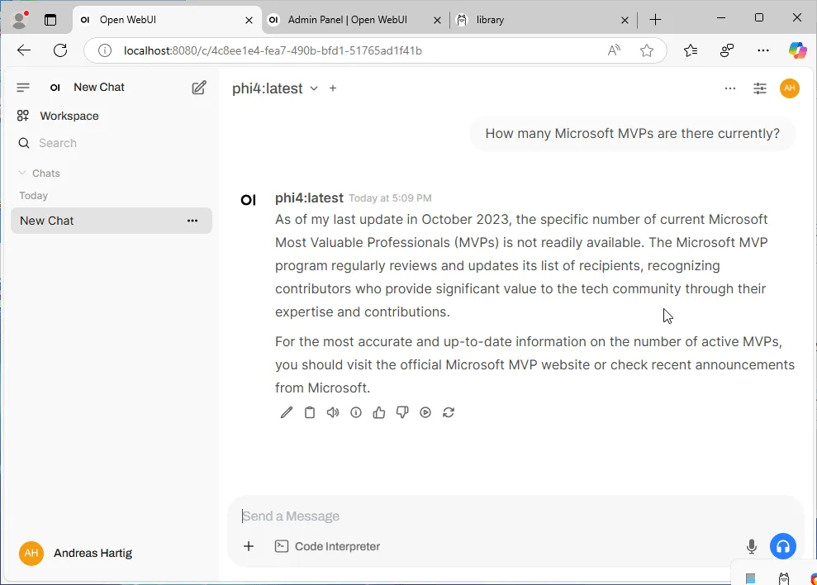
Task: Regenerate the response
Action: click(x=449, y=413)
